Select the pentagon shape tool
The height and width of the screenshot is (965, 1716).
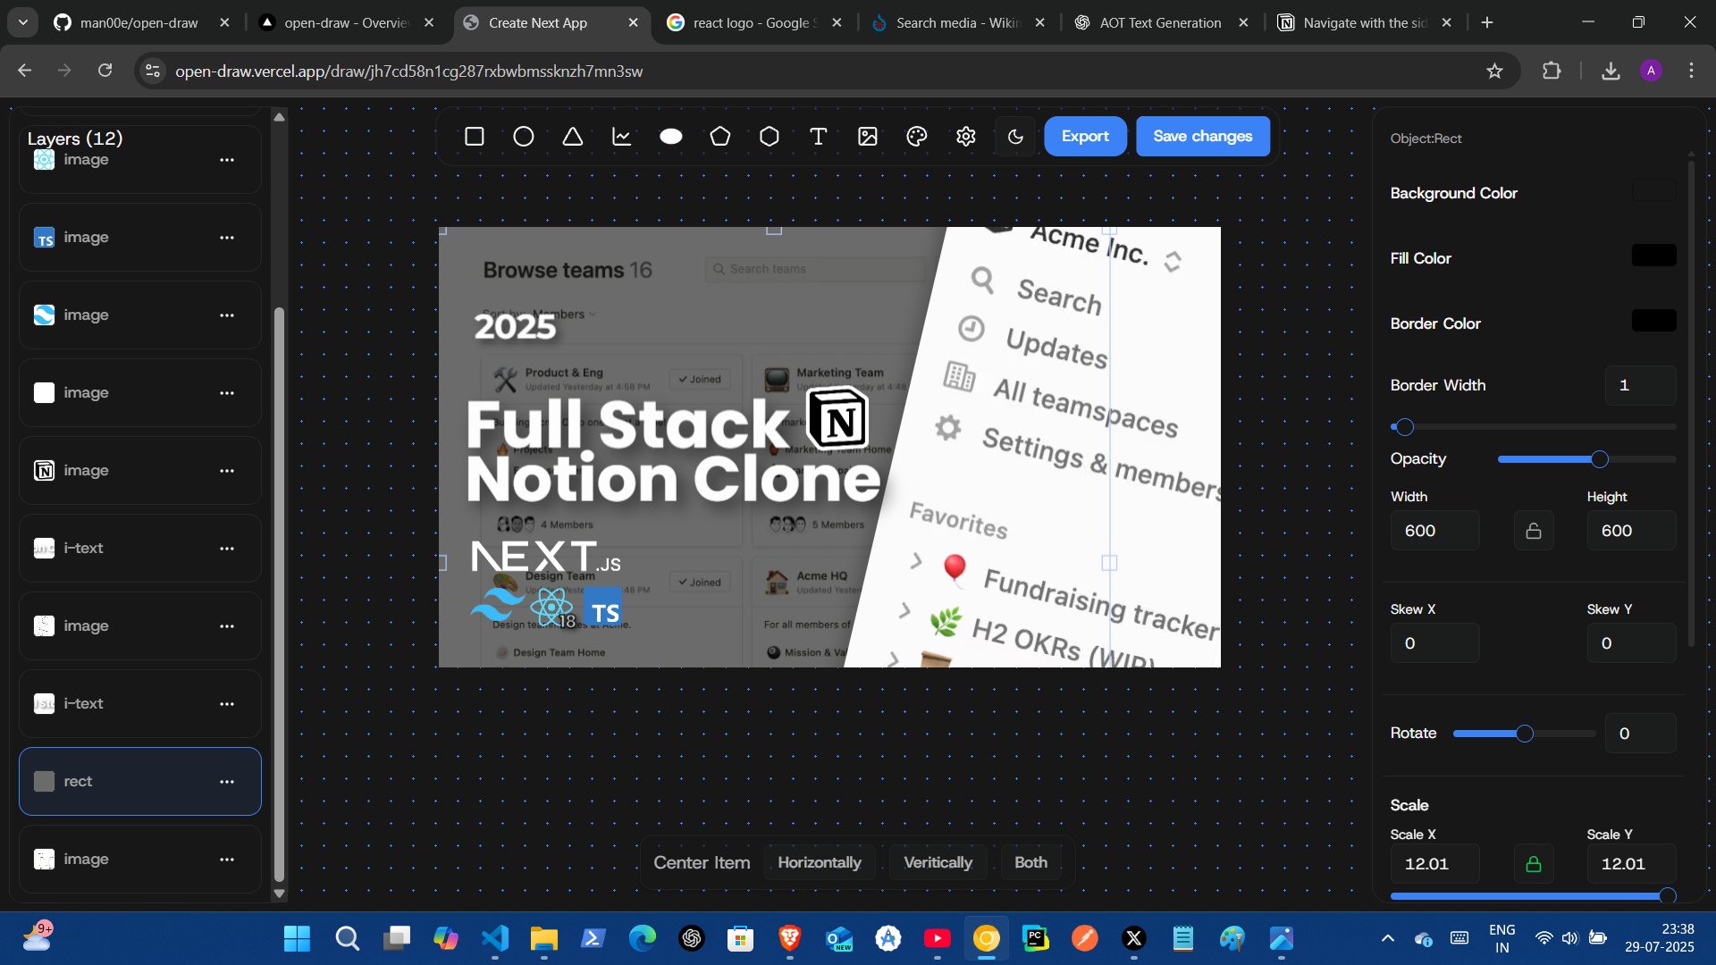720,137
